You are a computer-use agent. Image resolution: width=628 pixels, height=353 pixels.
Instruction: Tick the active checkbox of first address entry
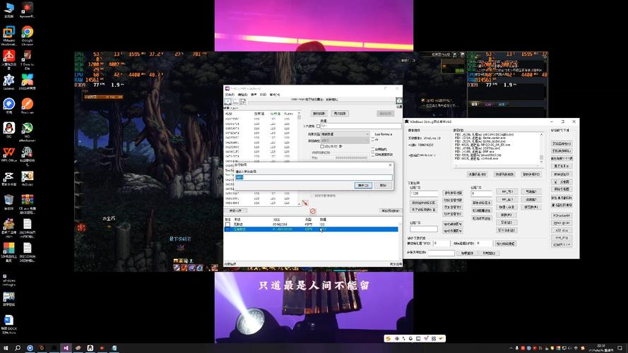(x=227, y=224)
